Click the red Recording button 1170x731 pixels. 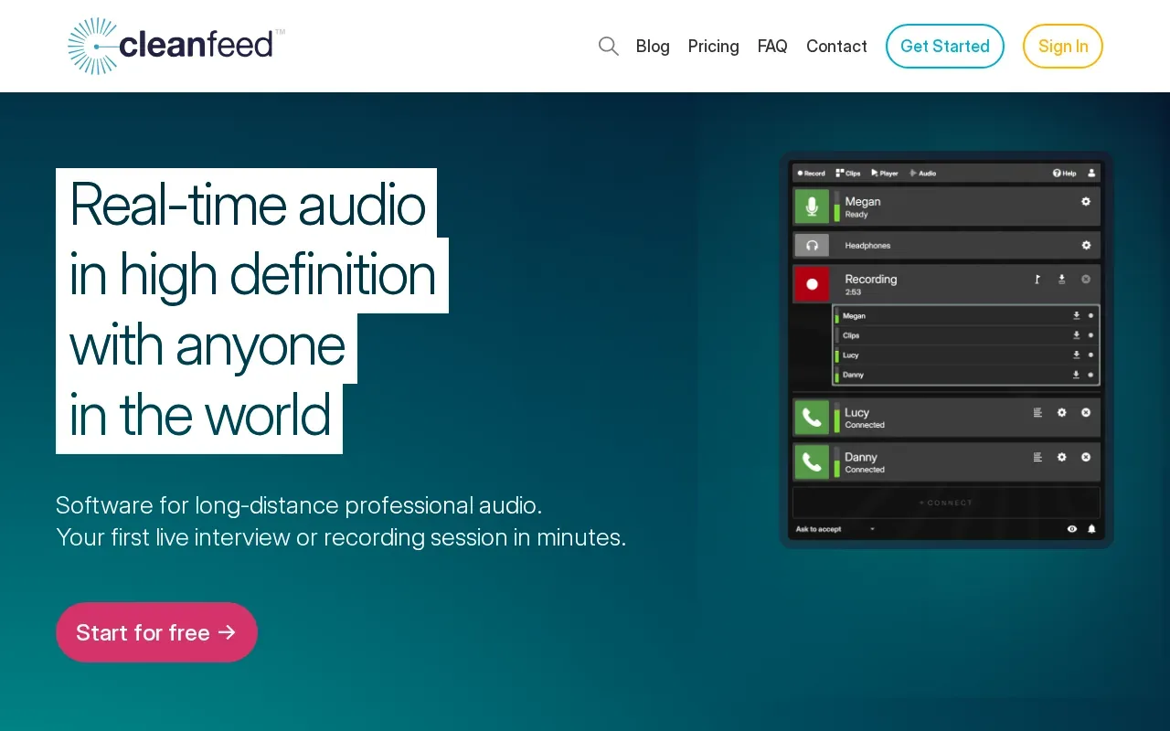pyautogui.click(x=812, y=284)
